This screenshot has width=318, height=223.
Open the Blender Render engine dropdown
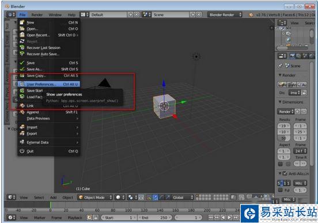coord(225,15)
